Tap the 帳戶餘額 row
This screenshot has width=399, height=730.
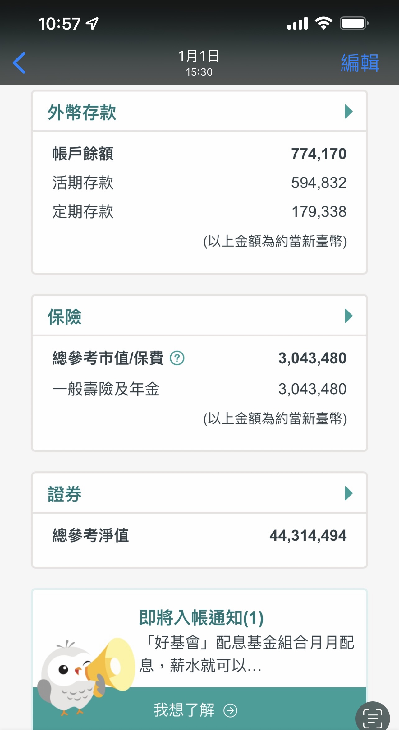199,154
